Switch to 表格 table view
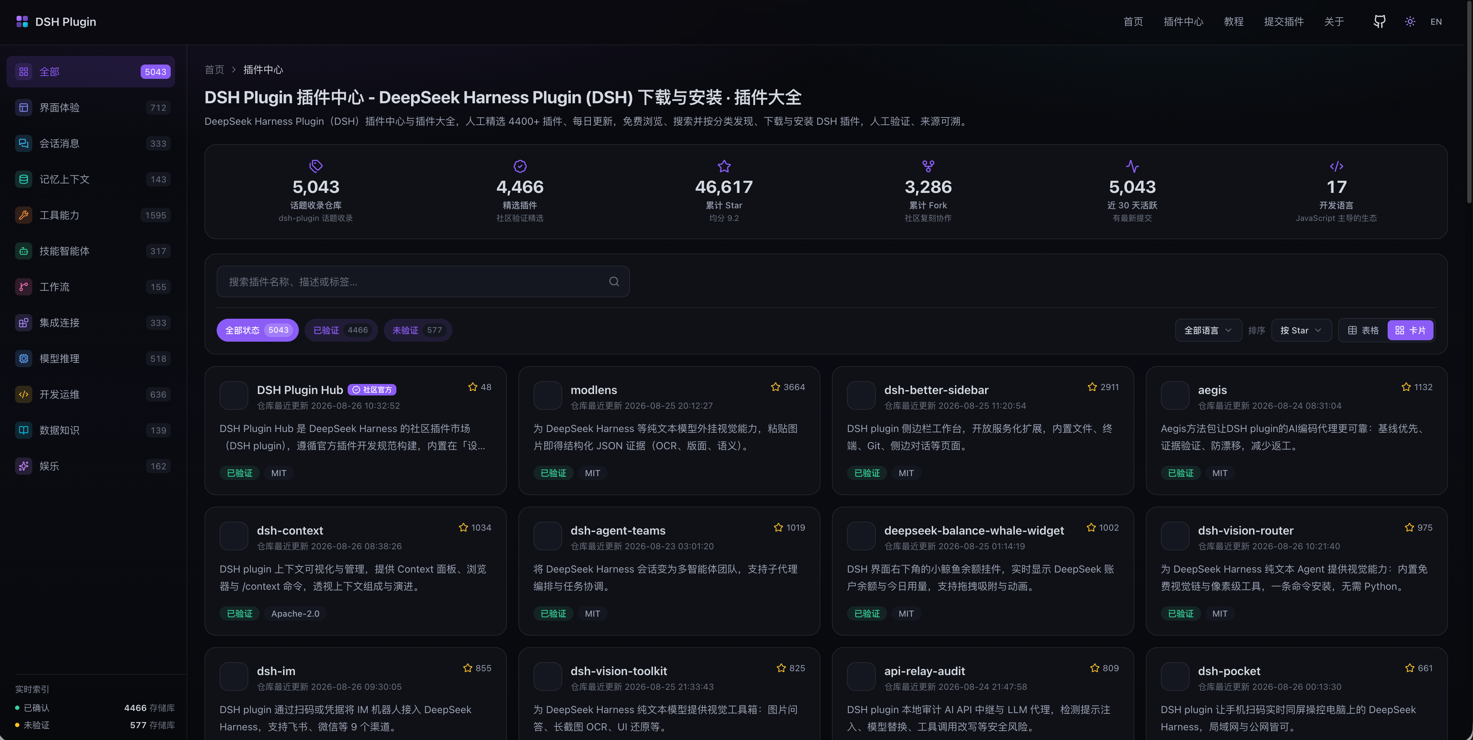Image resolution: width=1473 pixels, height=740 pixels. 1363,330
